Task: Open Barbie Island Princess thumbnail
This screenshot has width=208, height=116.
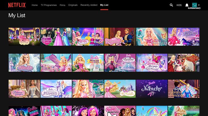Action: (x=184, y=89)
